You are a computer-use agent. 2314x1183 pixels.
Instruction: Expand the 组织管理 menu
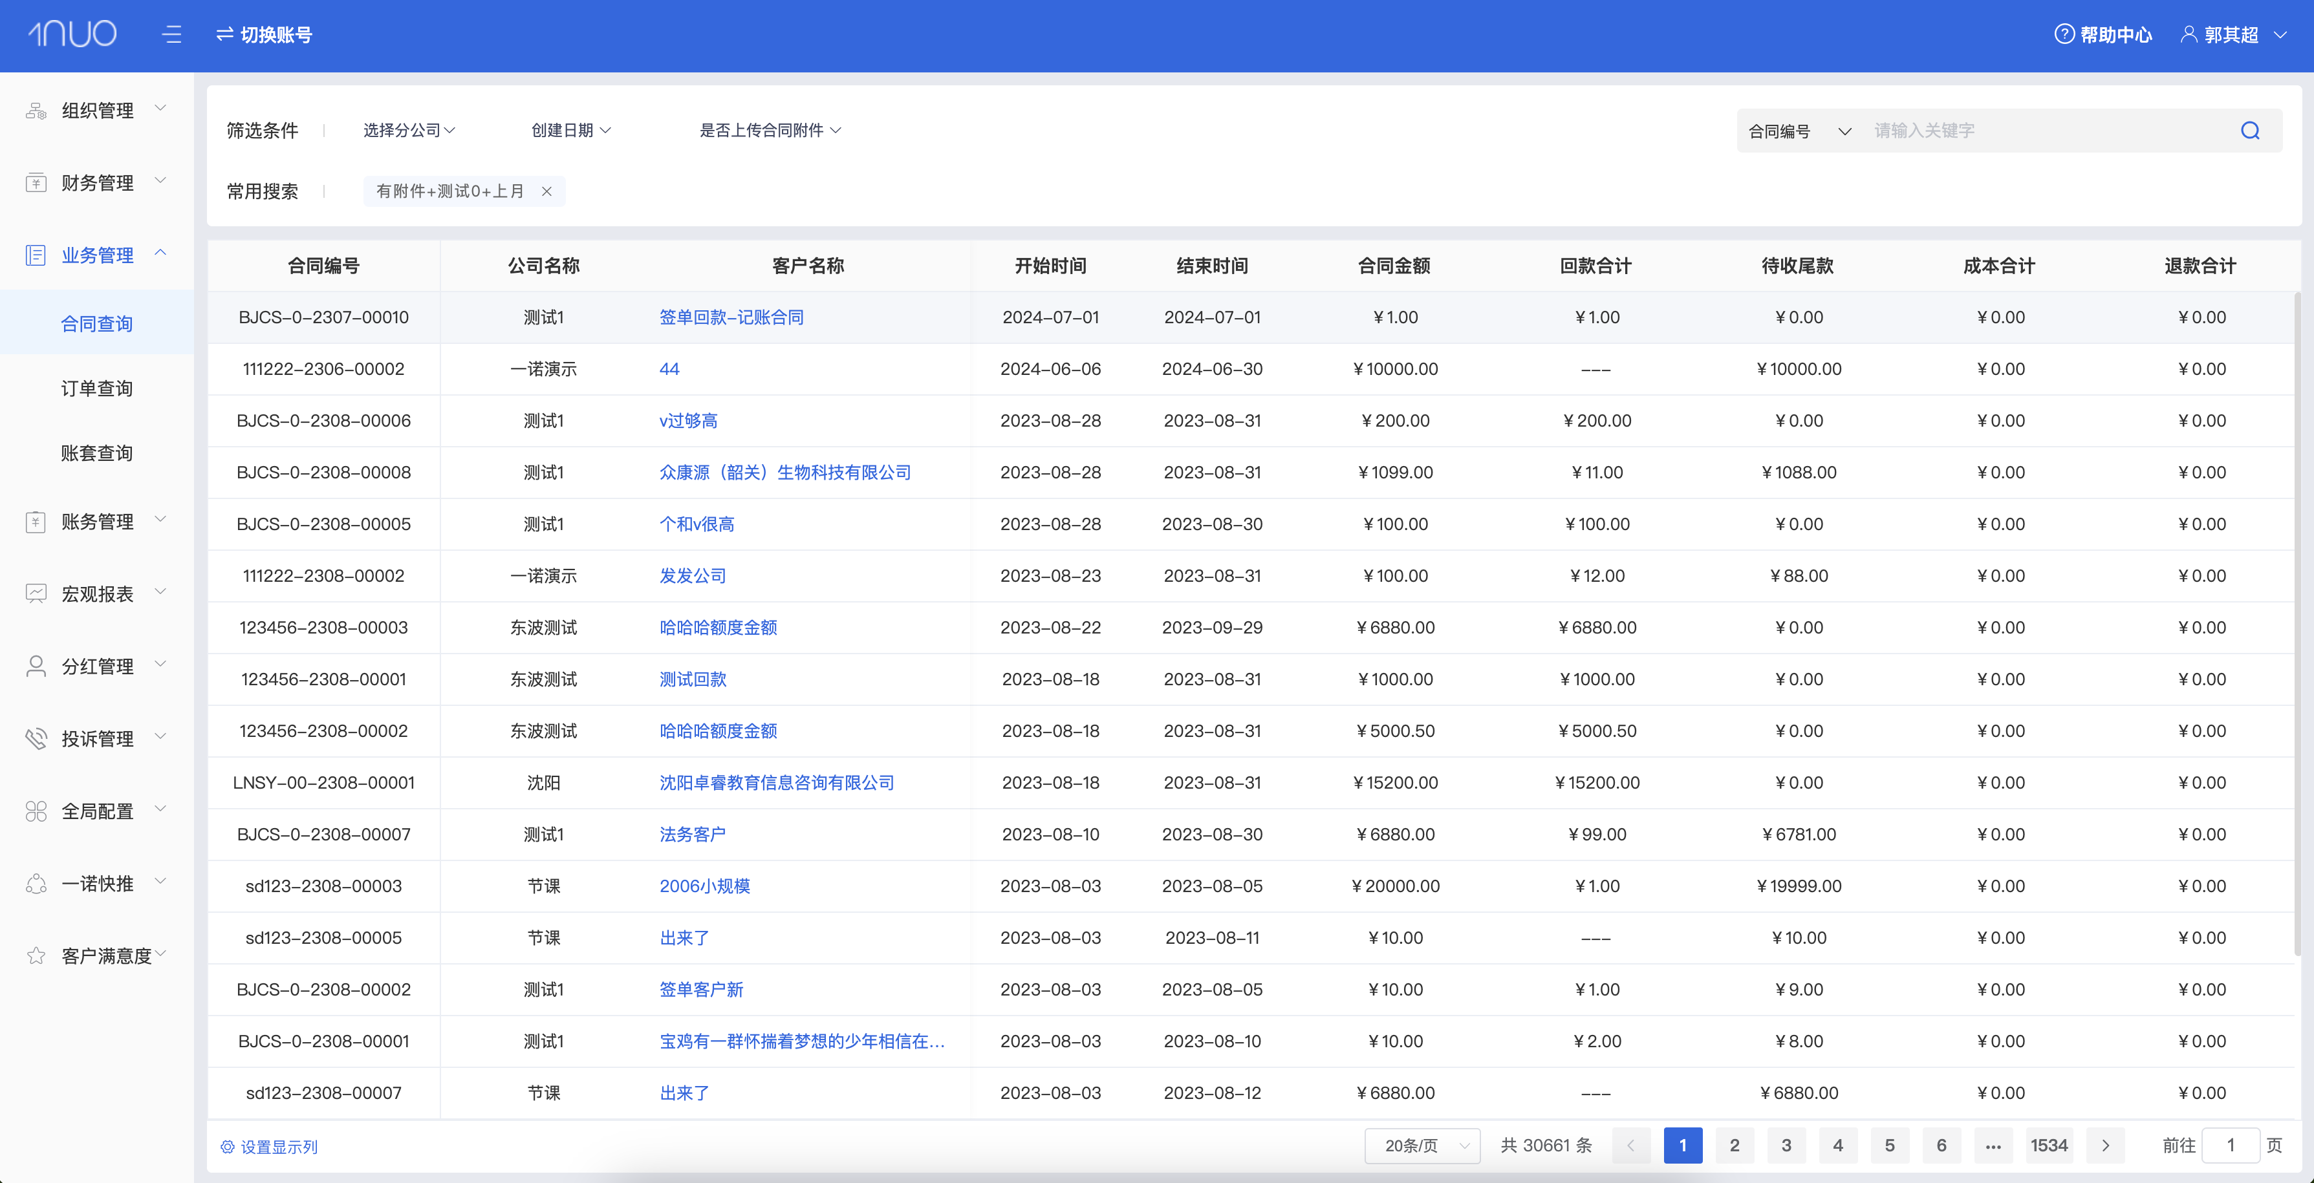tap(161, 109)
